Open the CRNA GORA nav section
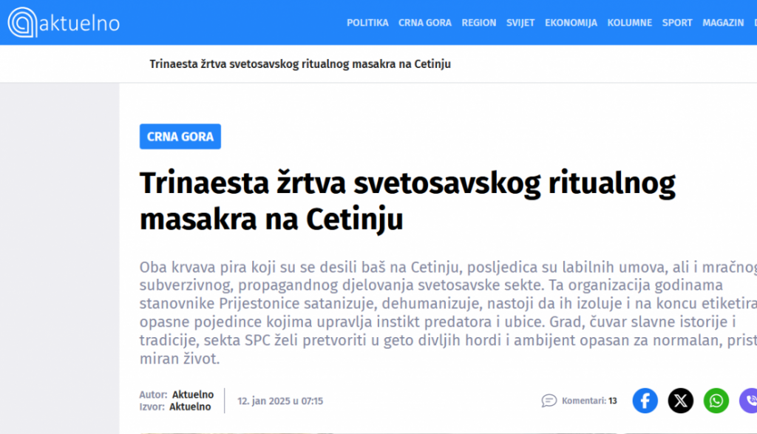The width and height of the screenshot is (757, 434). click(x=425, y=23)
